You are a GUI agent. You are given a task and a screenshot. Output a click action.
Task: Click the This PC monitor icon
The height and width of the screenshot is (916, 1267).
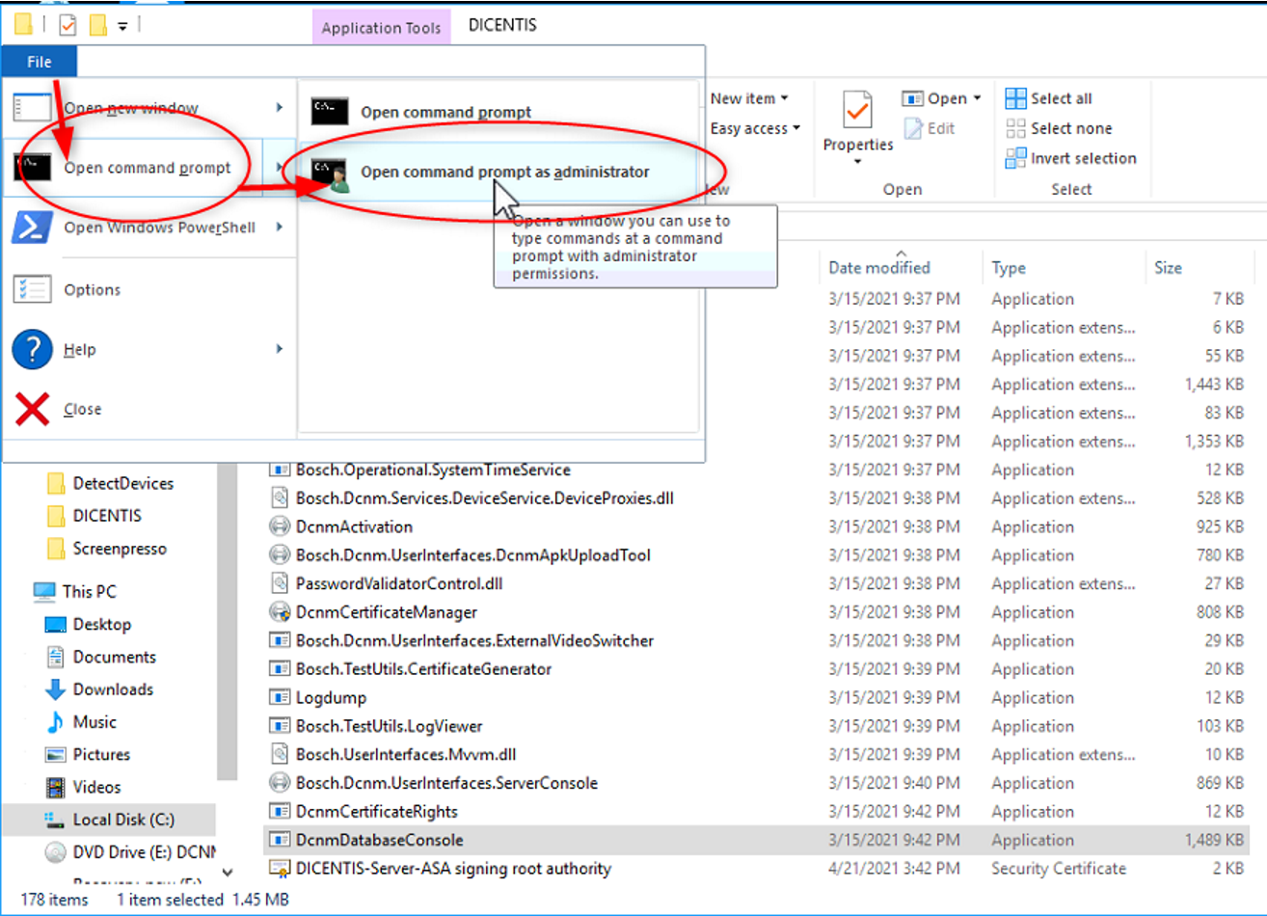pyautogui.click(x=44, y=591)
